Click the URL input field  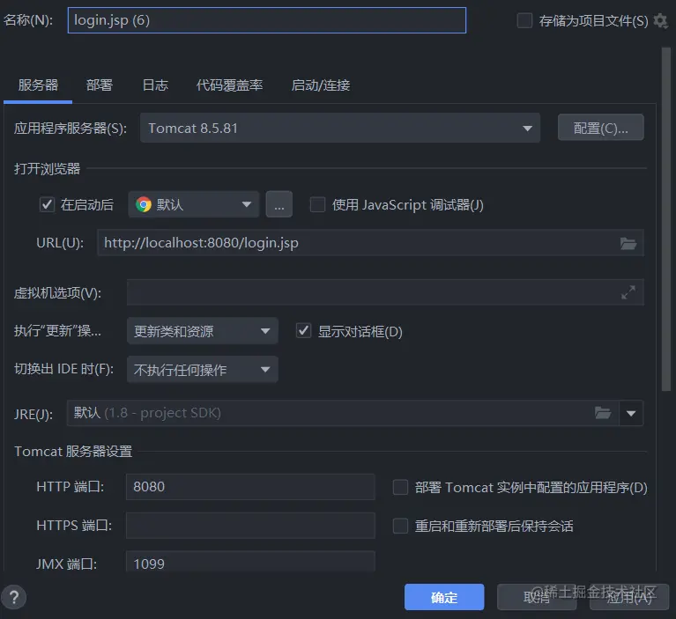click(x=370, y=243)
